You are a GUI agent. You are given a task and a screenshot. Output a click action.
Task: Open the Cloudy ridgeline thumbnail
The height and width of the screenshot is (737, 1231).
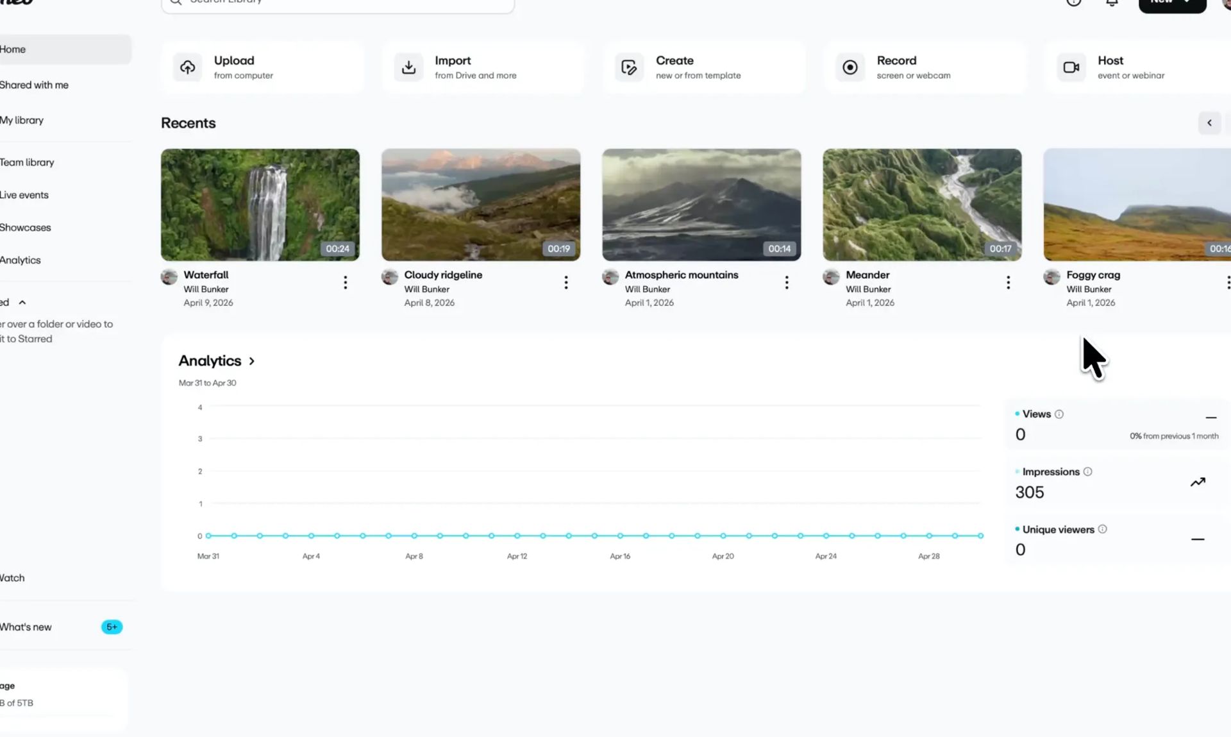[x=481, y=205]
